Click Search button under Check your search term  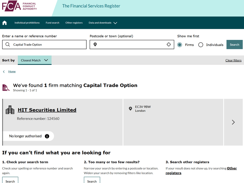tap(10, 180)
